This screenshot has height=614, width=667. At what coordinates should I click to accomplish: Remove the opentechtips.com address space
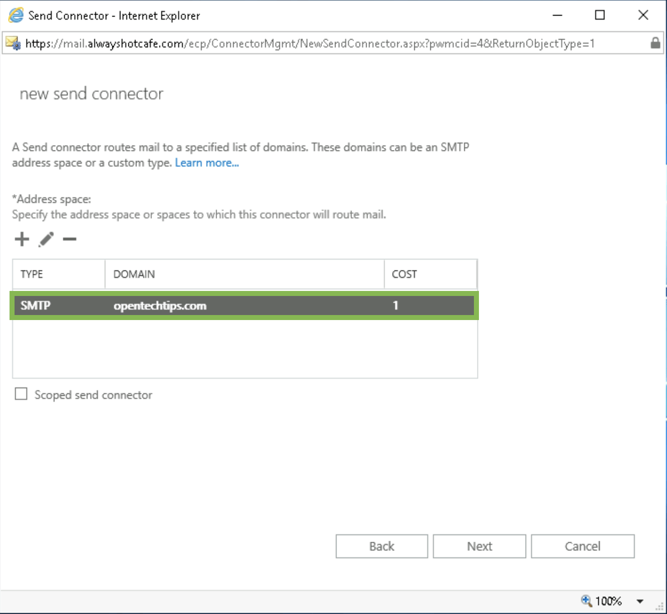[x=70, y=239]
